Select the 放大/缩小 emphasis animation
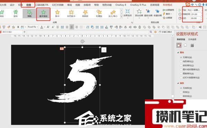Screen dimensions: 207x128 coord(113,14)
